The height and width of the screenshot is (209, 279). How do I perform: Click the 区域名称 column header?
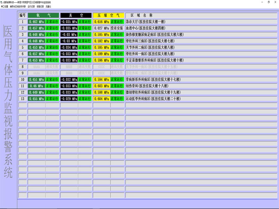point(142,15)
